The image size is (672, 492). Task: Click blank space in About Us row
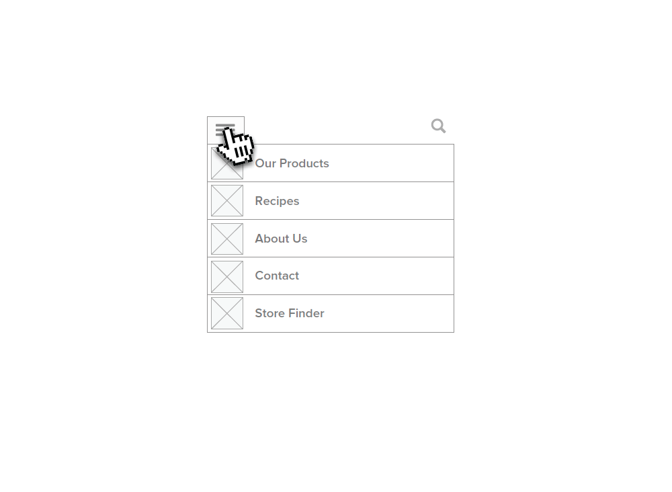[382, 239]
